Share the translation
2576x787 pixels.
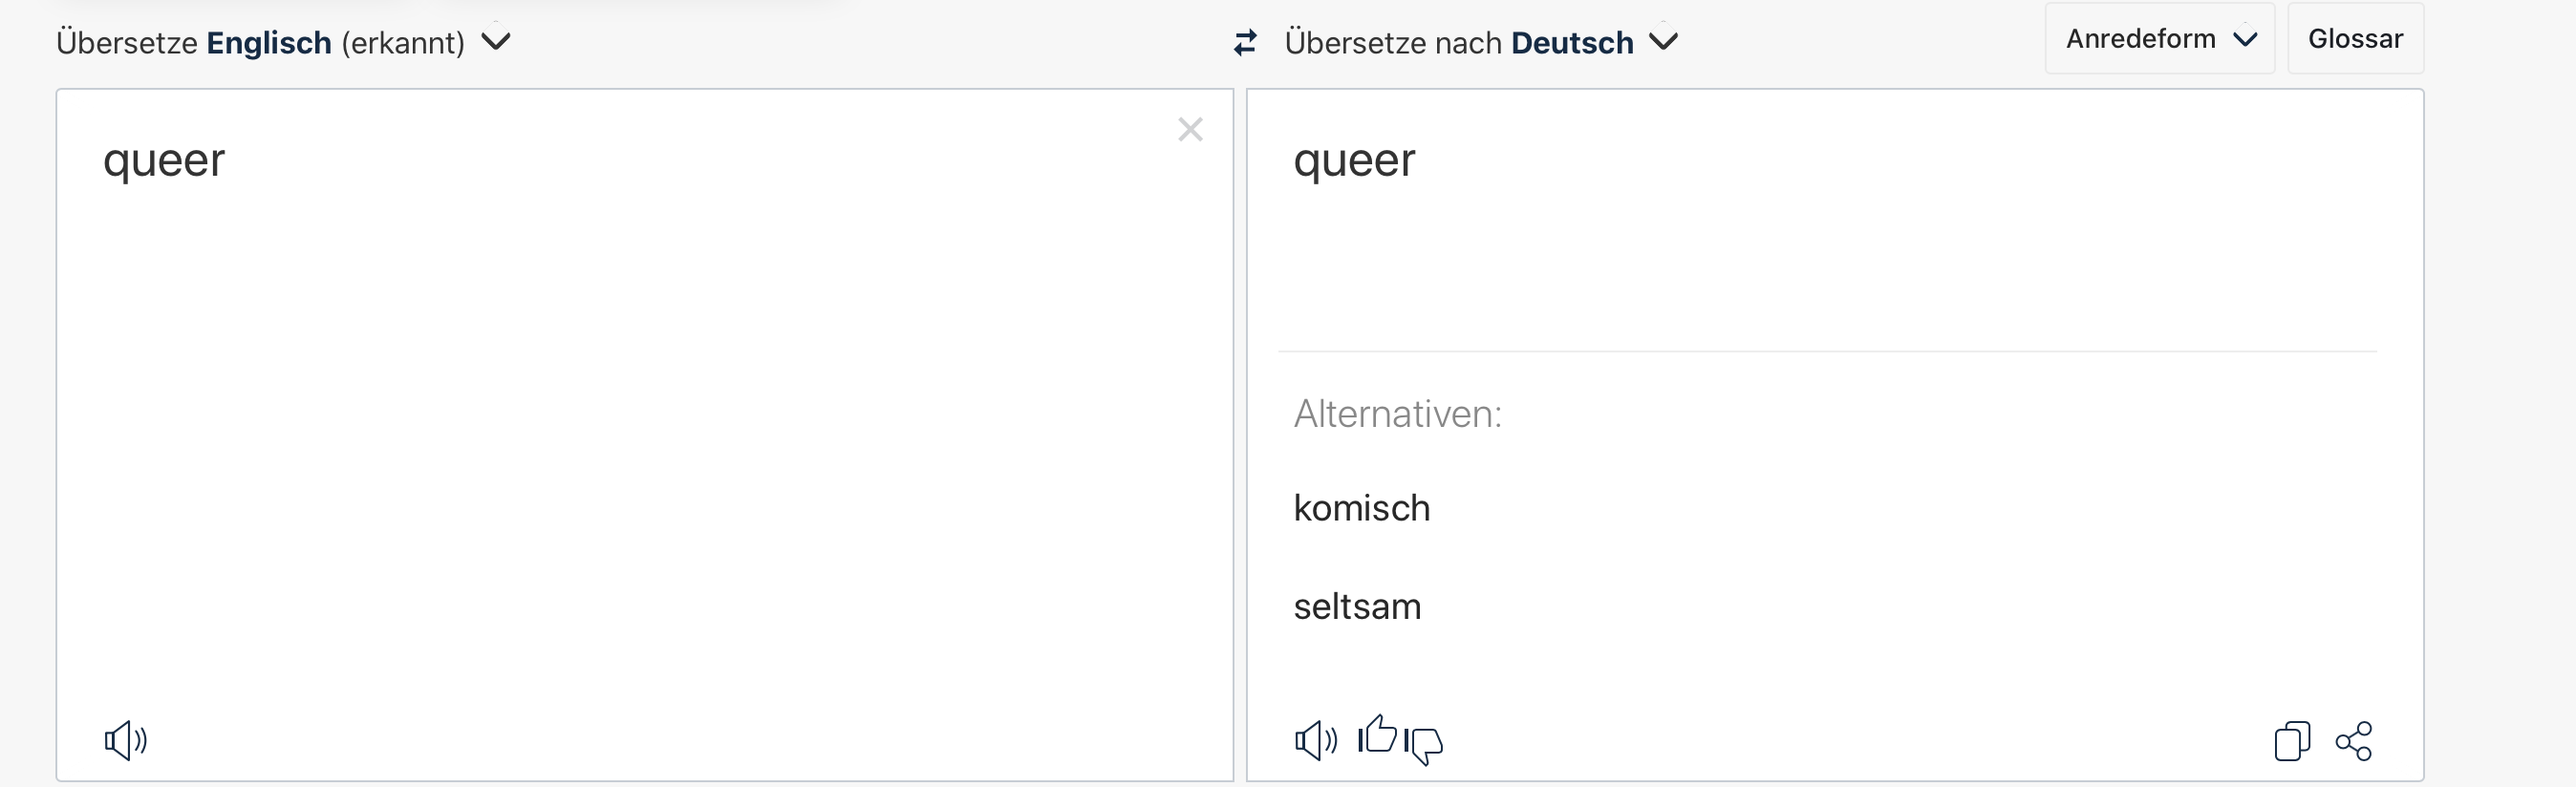click(2353, 741)
